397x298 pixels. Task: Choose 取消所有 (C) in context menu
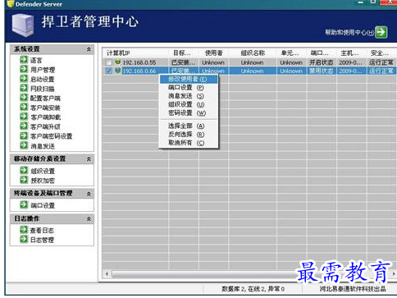[x=189, y=143]
